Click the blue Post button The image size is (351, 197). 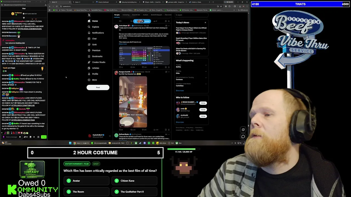pos(98,87)
